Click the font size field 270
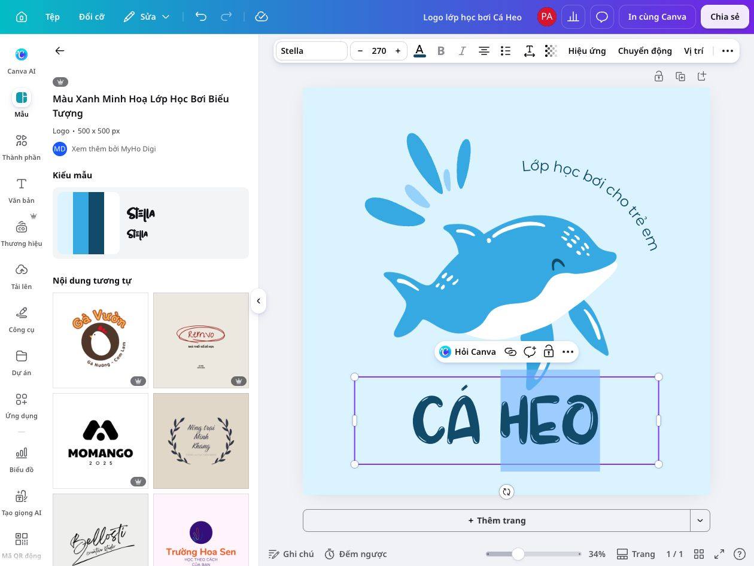Screen dimensions: 754x566 (379, 51)
